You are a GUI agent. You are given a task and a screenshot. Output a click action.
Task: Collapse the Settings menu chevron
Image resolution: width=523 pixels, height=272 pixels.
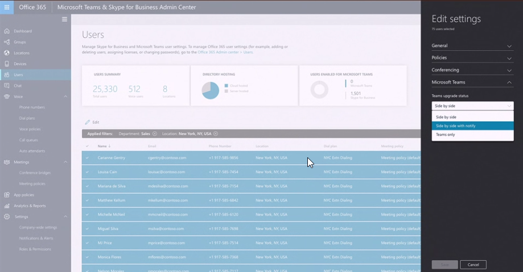click(x=65, y=217)
